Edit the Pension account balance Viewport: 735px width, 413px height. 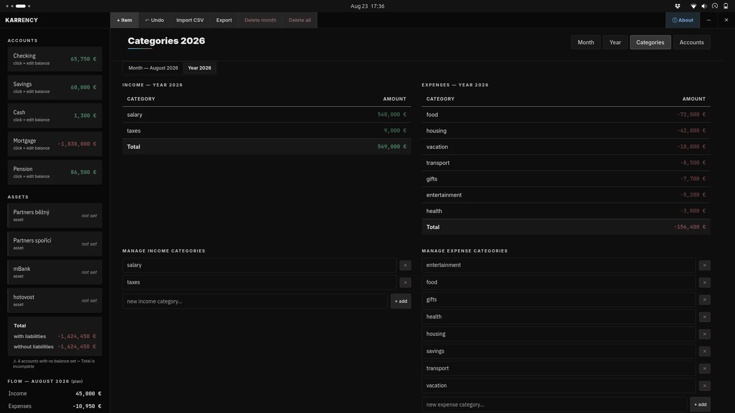[x=55, y=172]
